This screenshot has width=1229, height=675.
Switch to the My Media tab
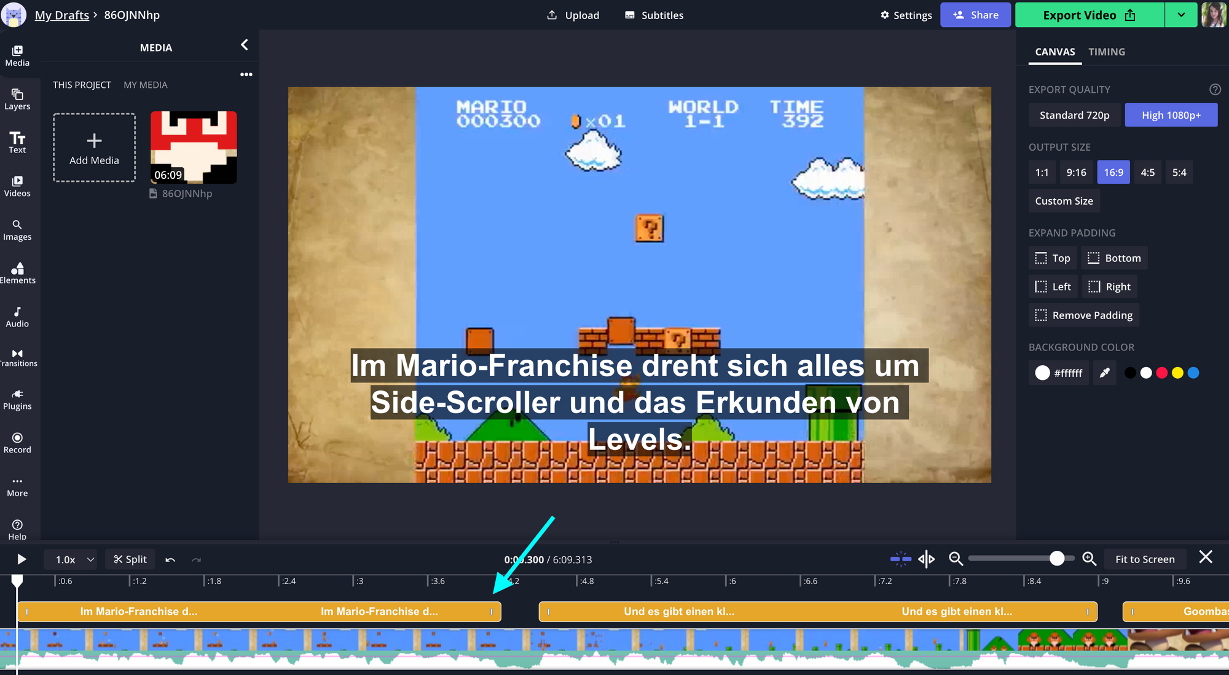click(x=145, y=85)
